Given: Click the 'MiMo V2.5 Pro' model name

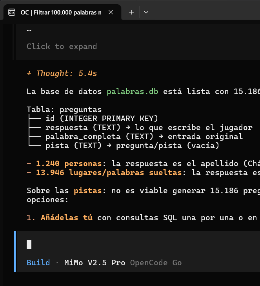Looking at the screenshot, I should pyautogui.click(x=95, y=262).
